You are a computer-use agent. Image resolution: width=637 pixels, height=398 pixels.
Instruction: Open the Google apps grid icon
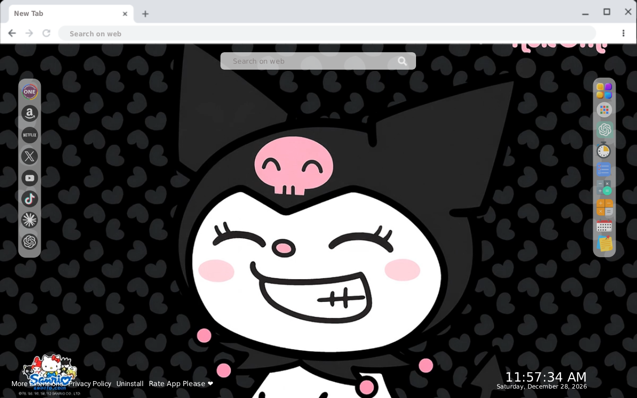coord(604,110)
